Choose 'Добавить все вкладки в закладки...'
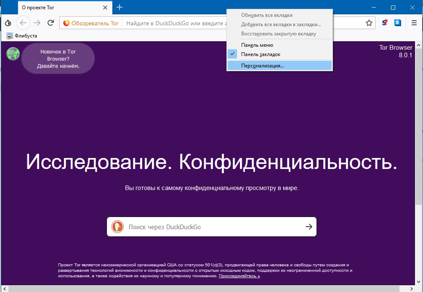The width and height of the screenshot is (423, 292). click(x=279, y=24)
